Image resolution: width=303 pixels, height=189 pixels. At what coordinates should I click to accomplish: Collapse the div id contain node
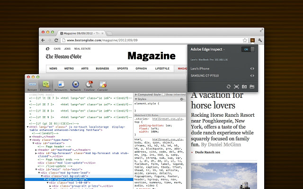33,143
